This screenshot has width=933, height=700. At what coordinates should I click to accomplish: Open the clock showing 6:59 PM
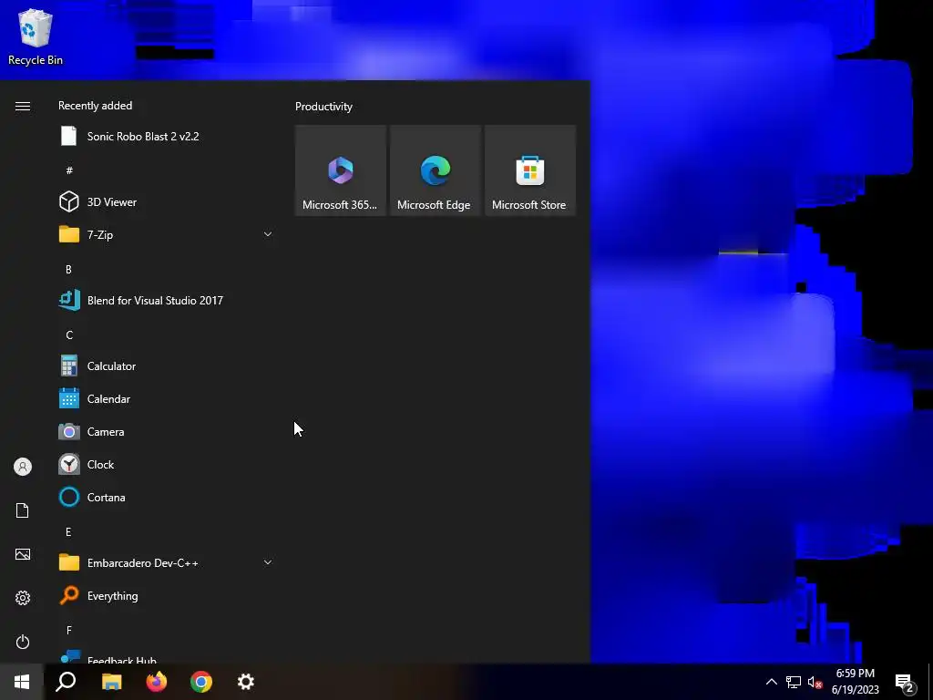pyautogui.click(x=855, y=682)
